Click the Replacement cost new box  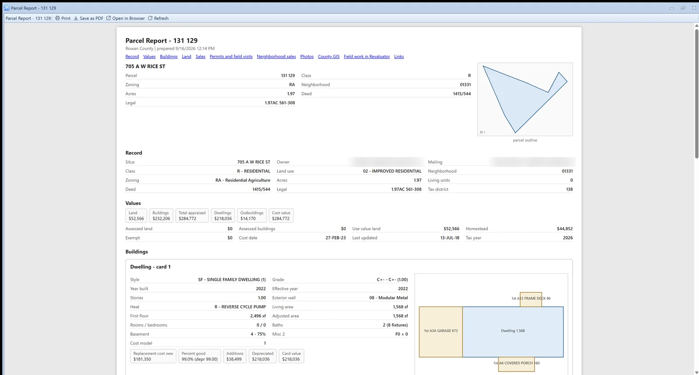pos(153,356)
